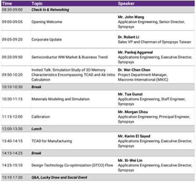This screenshot has width=196, height=183.
Task: Click the 10:10-10:30 Break row
Action: click(x=98, y=87)
